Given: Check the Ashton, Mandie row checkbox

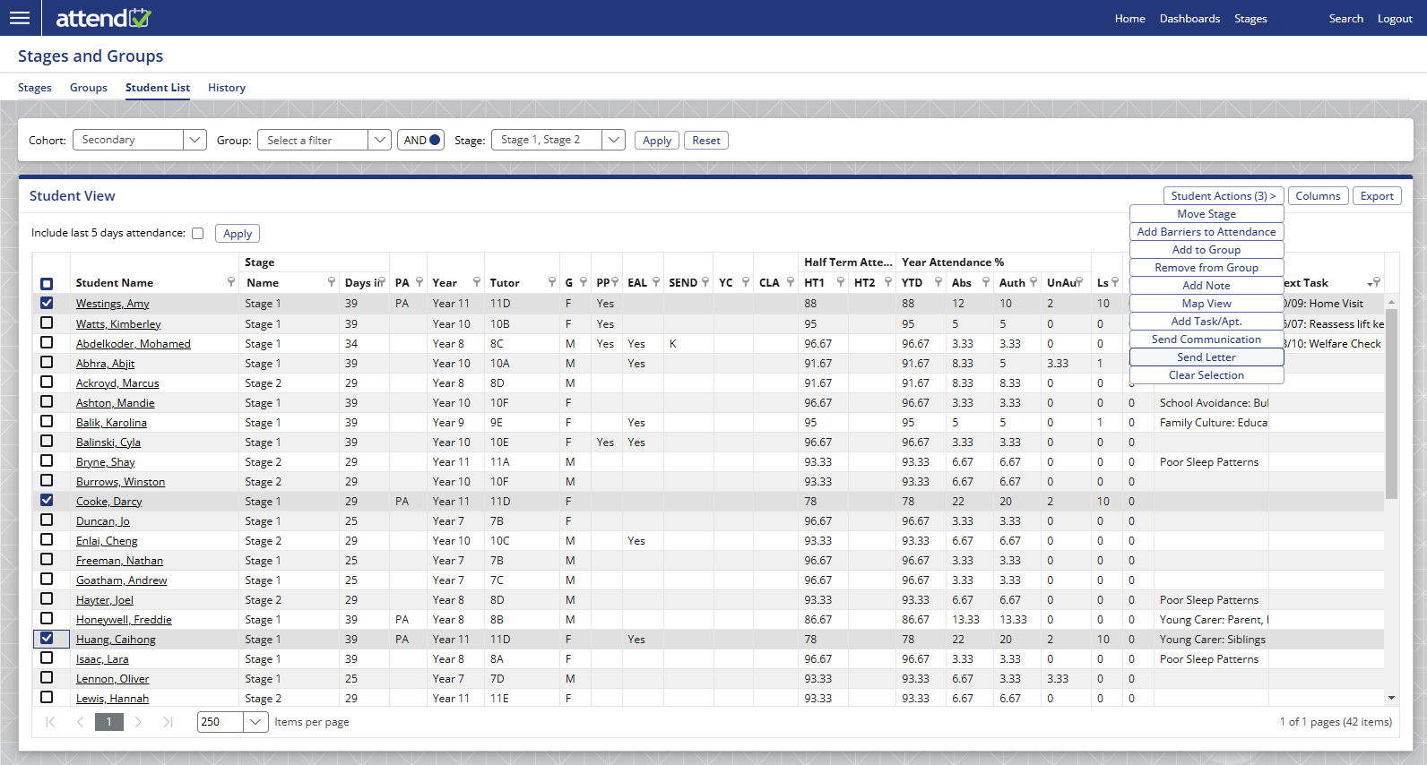Looking at the screenshot, I should click(x=47, y=401).
